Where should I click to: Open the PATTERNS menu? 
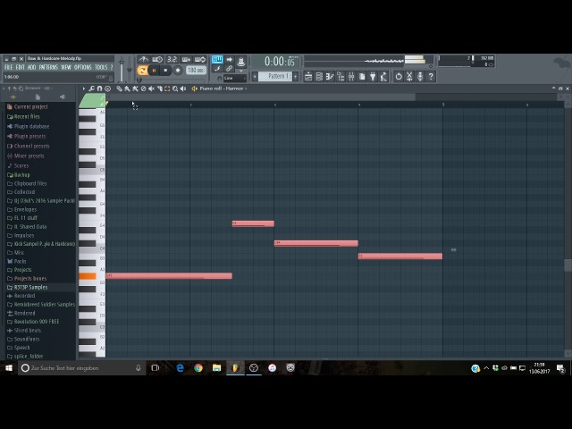click(48, 67)
